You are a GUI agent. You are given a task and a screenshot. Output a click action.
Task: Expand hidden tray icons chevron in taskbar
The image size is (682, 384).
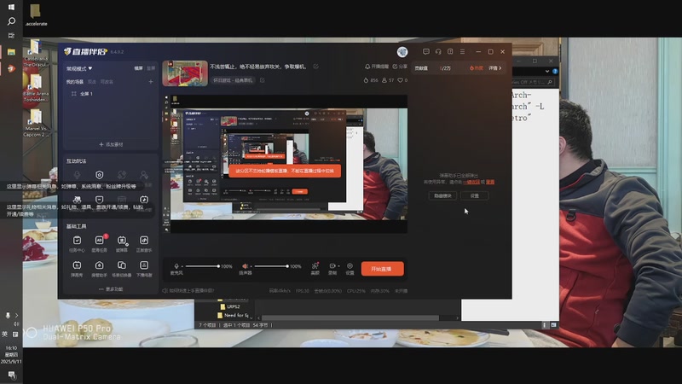point(16,315)
